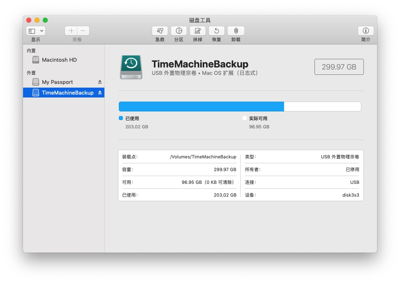Open the 显示 view dropdown
Image resolution: width=400 pixels, height=283 pixels.
point(36,31)
